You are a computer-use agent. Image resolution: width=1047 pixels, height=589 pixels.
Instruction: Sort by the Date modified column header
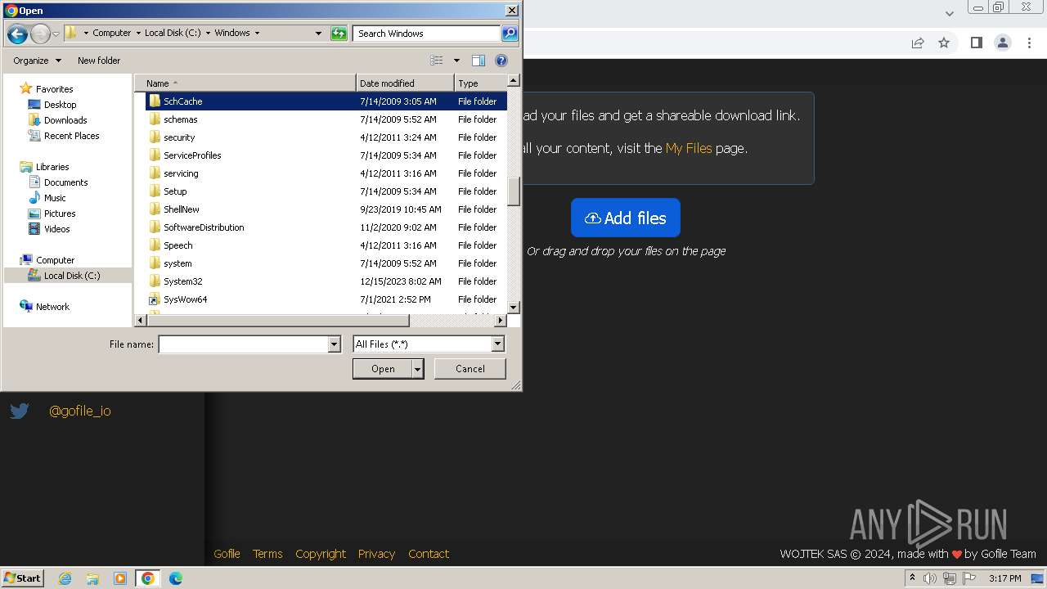click(405, 83)
